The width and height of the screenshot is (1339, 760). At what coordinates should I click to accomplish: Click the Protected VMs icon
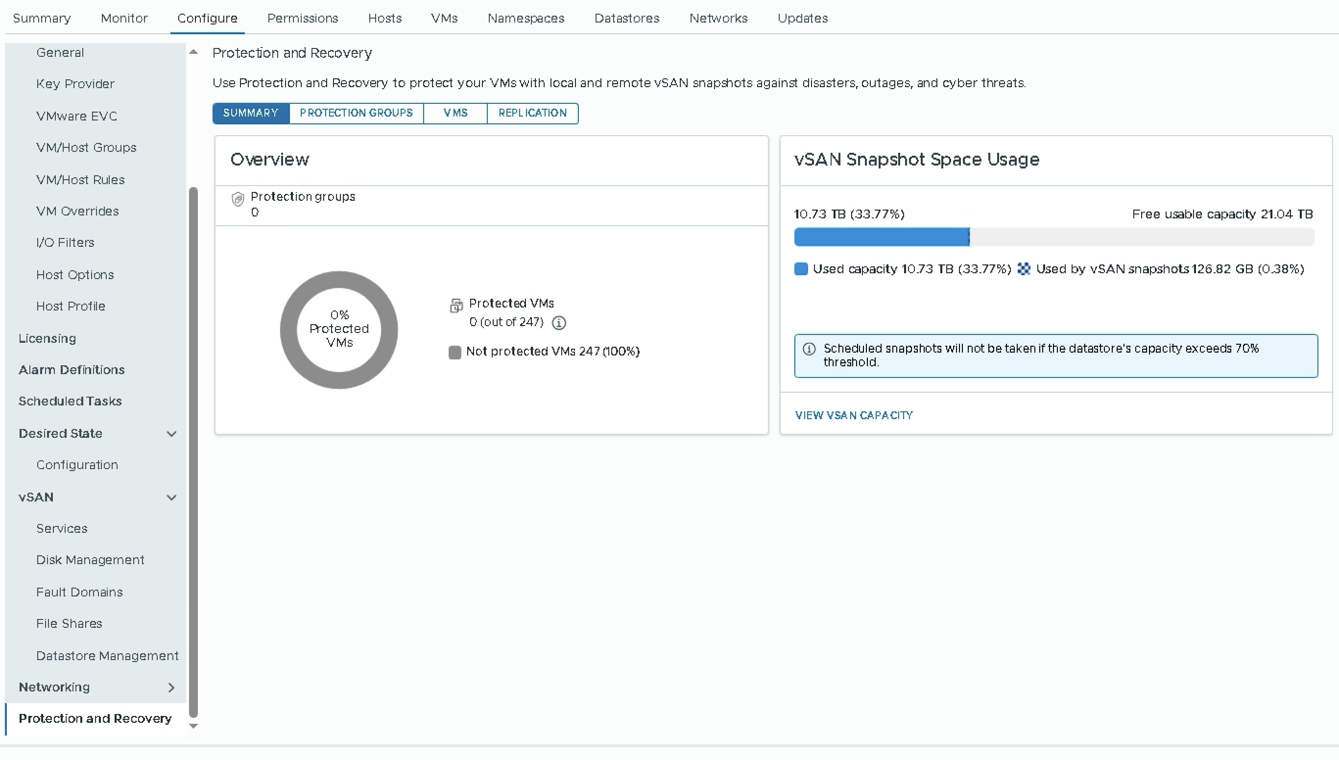click(x=456, y=306)
